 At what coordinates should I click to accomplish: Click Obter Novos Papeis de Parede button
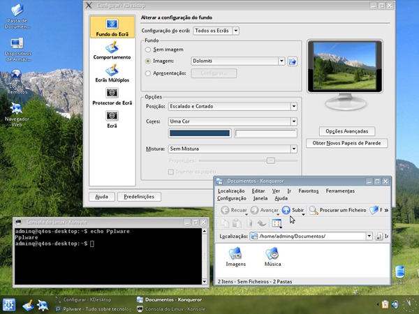tap(346, 143)
